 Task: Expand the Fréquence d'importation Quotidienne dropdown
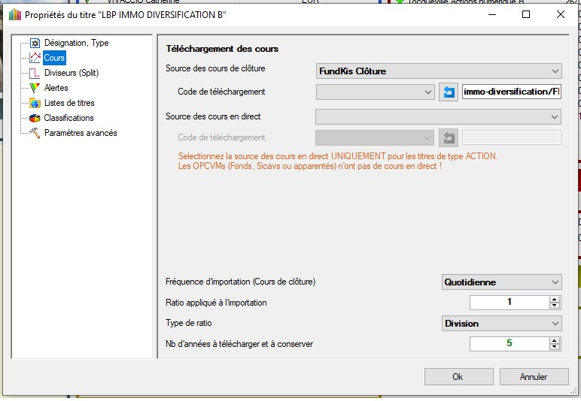(501, 282)
